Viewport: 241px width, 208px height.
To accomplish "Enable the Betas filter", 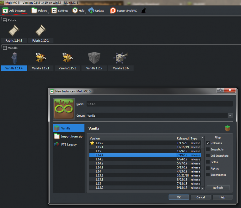I will (208, 162).
